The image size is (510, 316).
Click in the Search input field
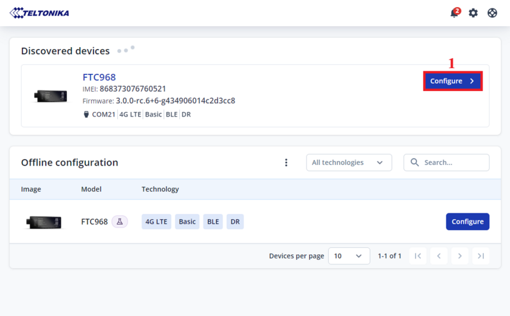pyautogui.click(x=453, y=162)
